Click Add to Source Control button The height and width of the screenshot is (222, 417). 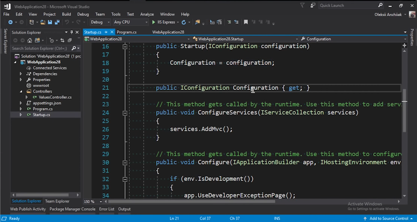[388, 219]
